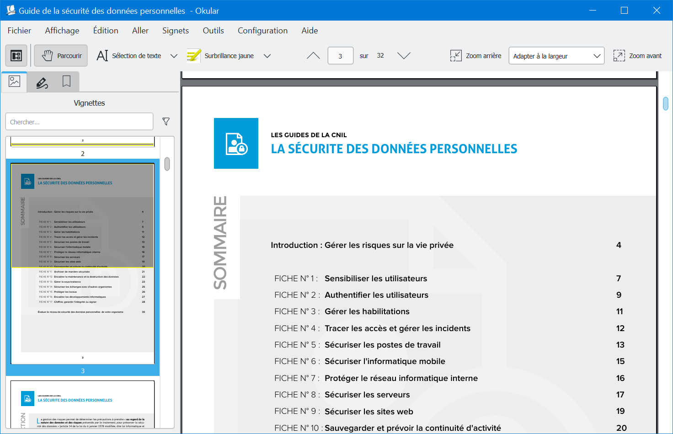The height and width of the screenshot is (434, 673).
Task: Click the blue CNIL document lock logo
Action: click(x=236, y=144)
